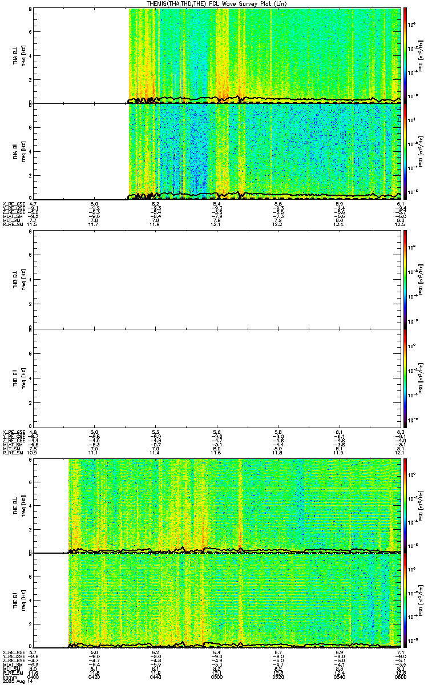Click the color bar beside THD B-perpendicular panel
The height and width of the screenshot is (685, 428).
[x=405, y=280]
